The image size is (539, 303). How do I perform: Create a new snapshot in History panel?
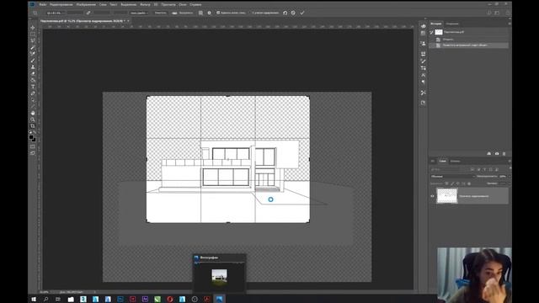[x=497, y=153]
